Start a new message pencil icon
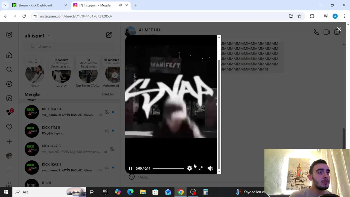Viewport: 350px width, 197px height. 109,35
